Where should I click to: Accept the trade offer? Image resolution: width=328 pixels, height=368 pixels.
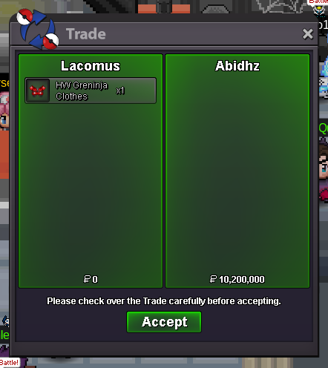[x=164, y=322]
